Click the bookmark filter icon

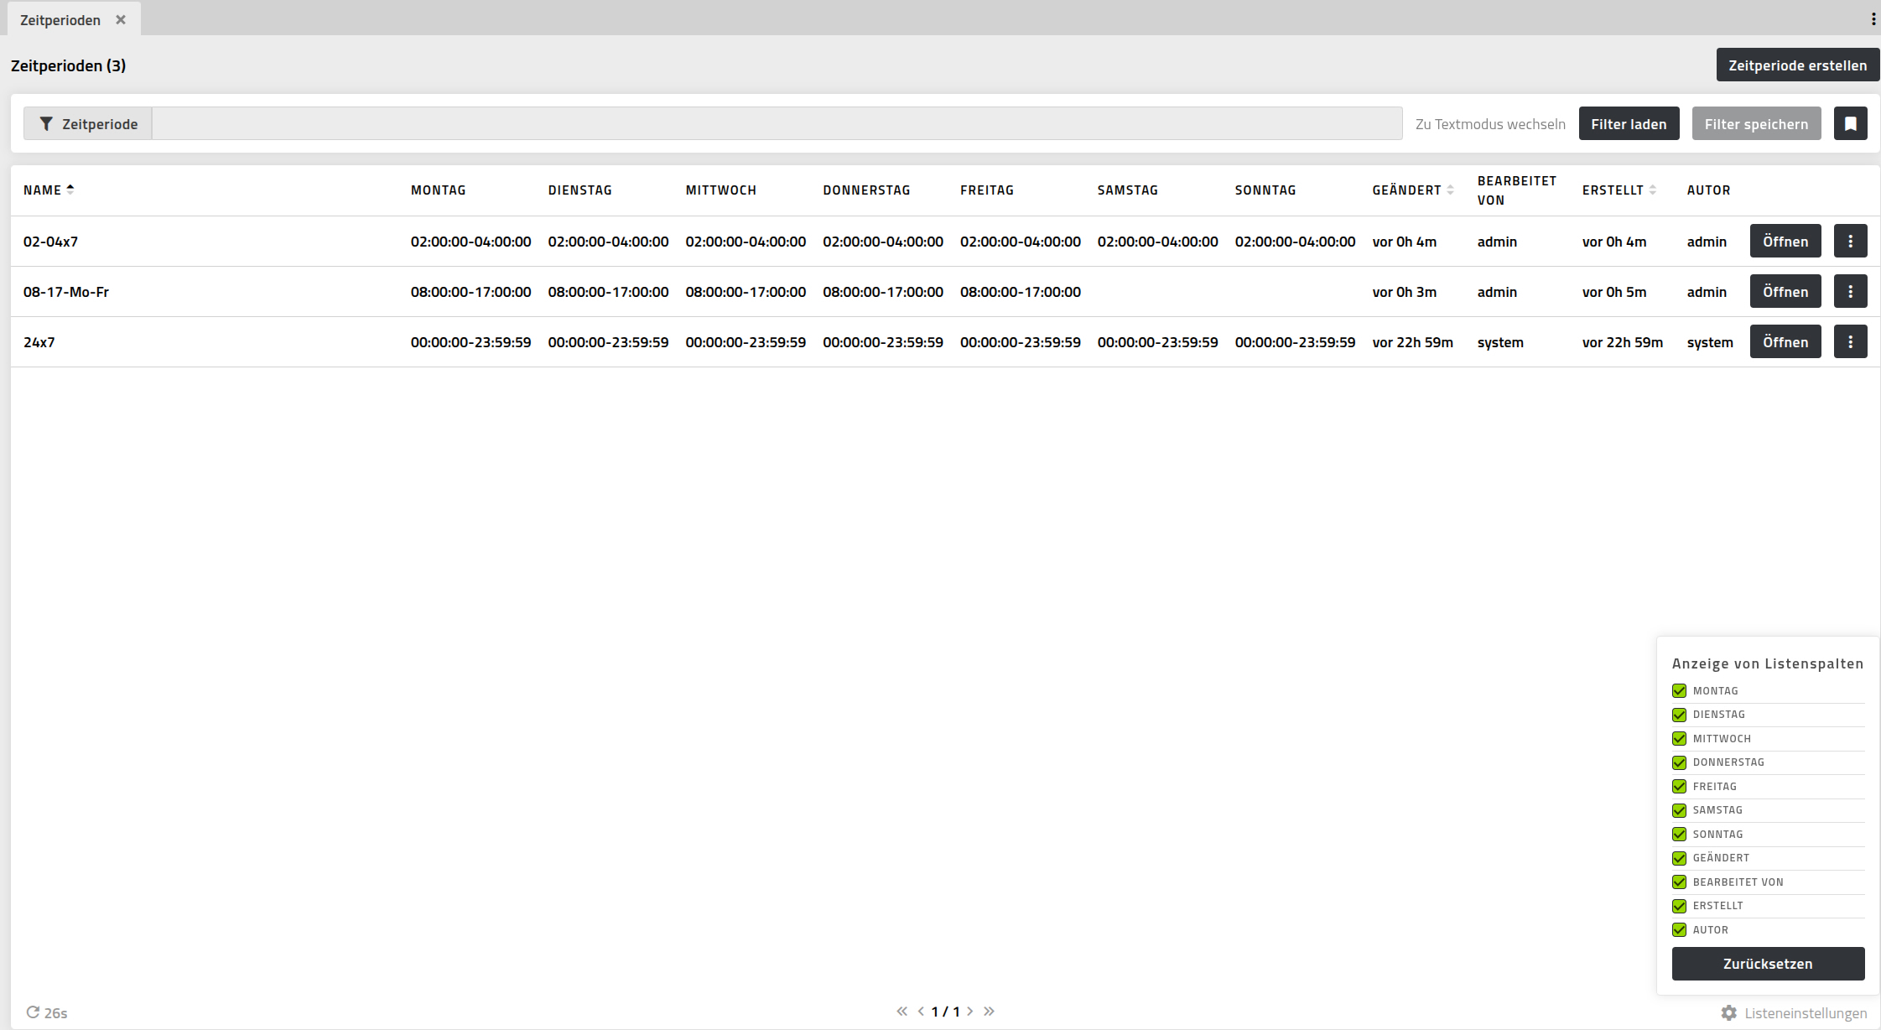[x=1850, y=123]
